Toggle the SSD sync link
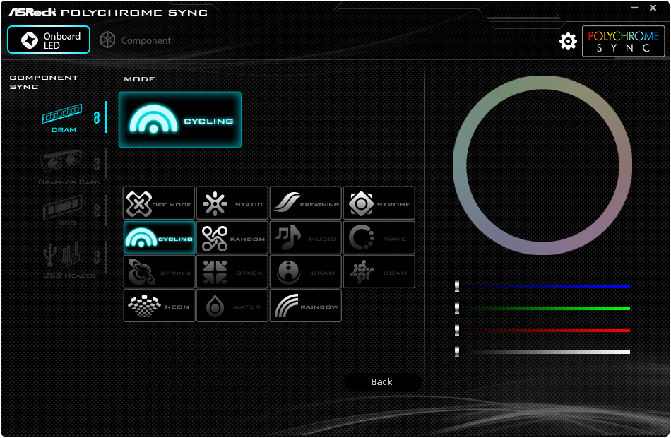The width and height of the screenshot is (671, 438). 97,211
